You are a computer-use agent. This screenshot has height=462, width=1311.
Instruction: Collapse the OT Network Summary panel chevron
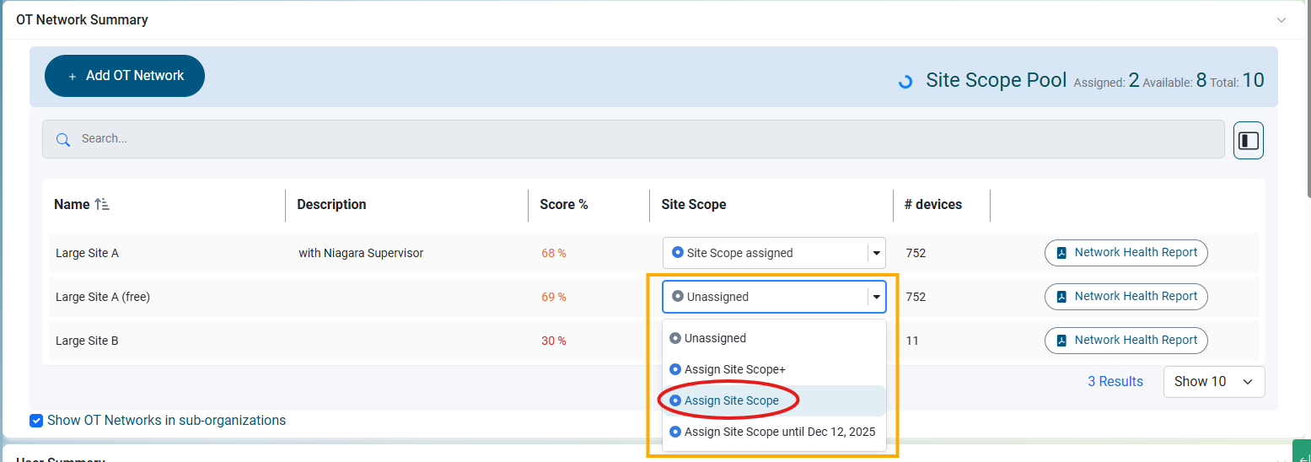click(x=1281, y=20)
